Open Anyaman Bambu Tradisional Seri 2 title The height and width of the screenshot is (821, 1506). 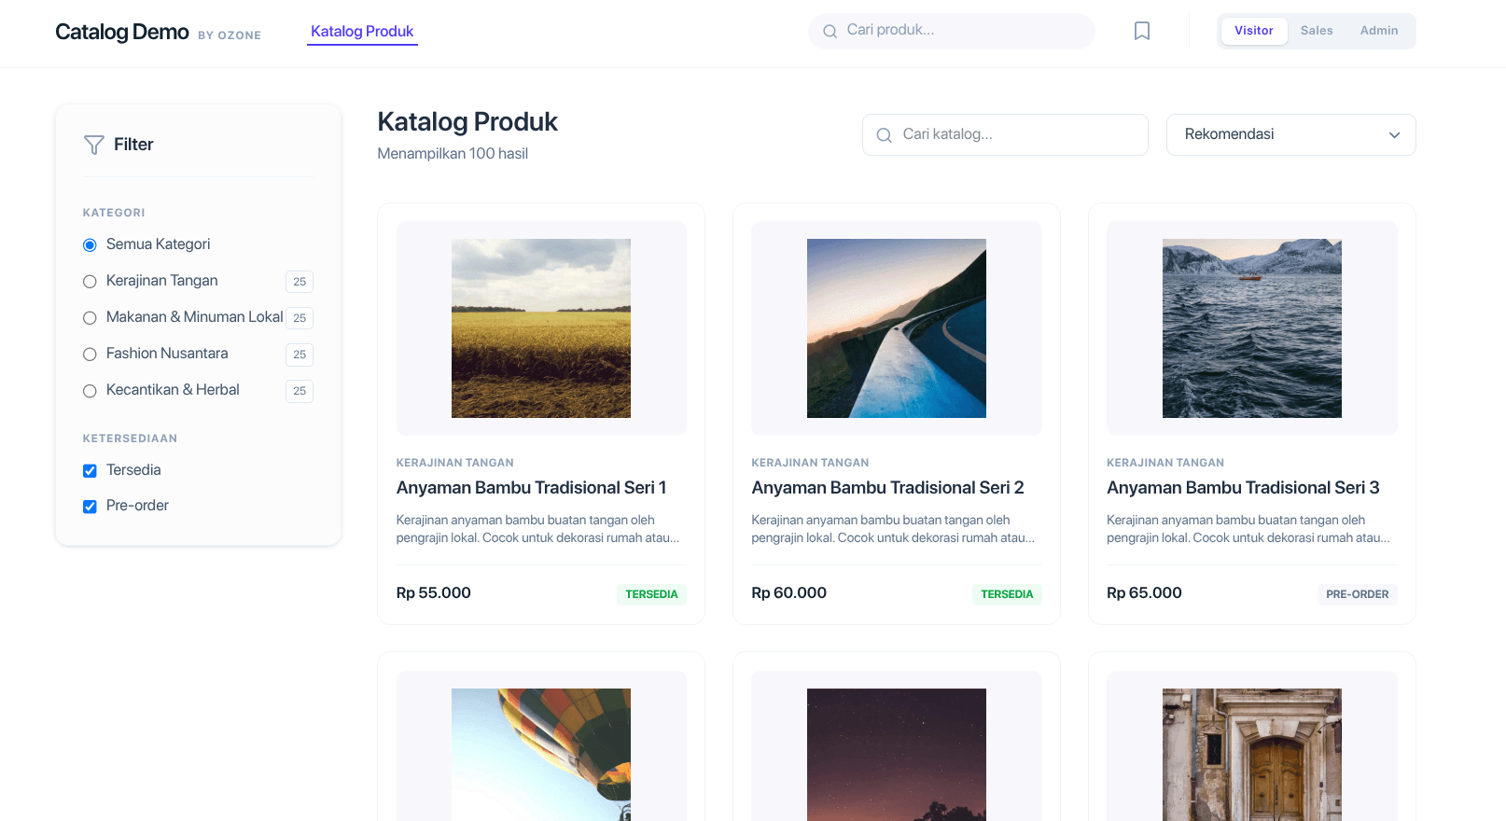(x=887, y=488)
